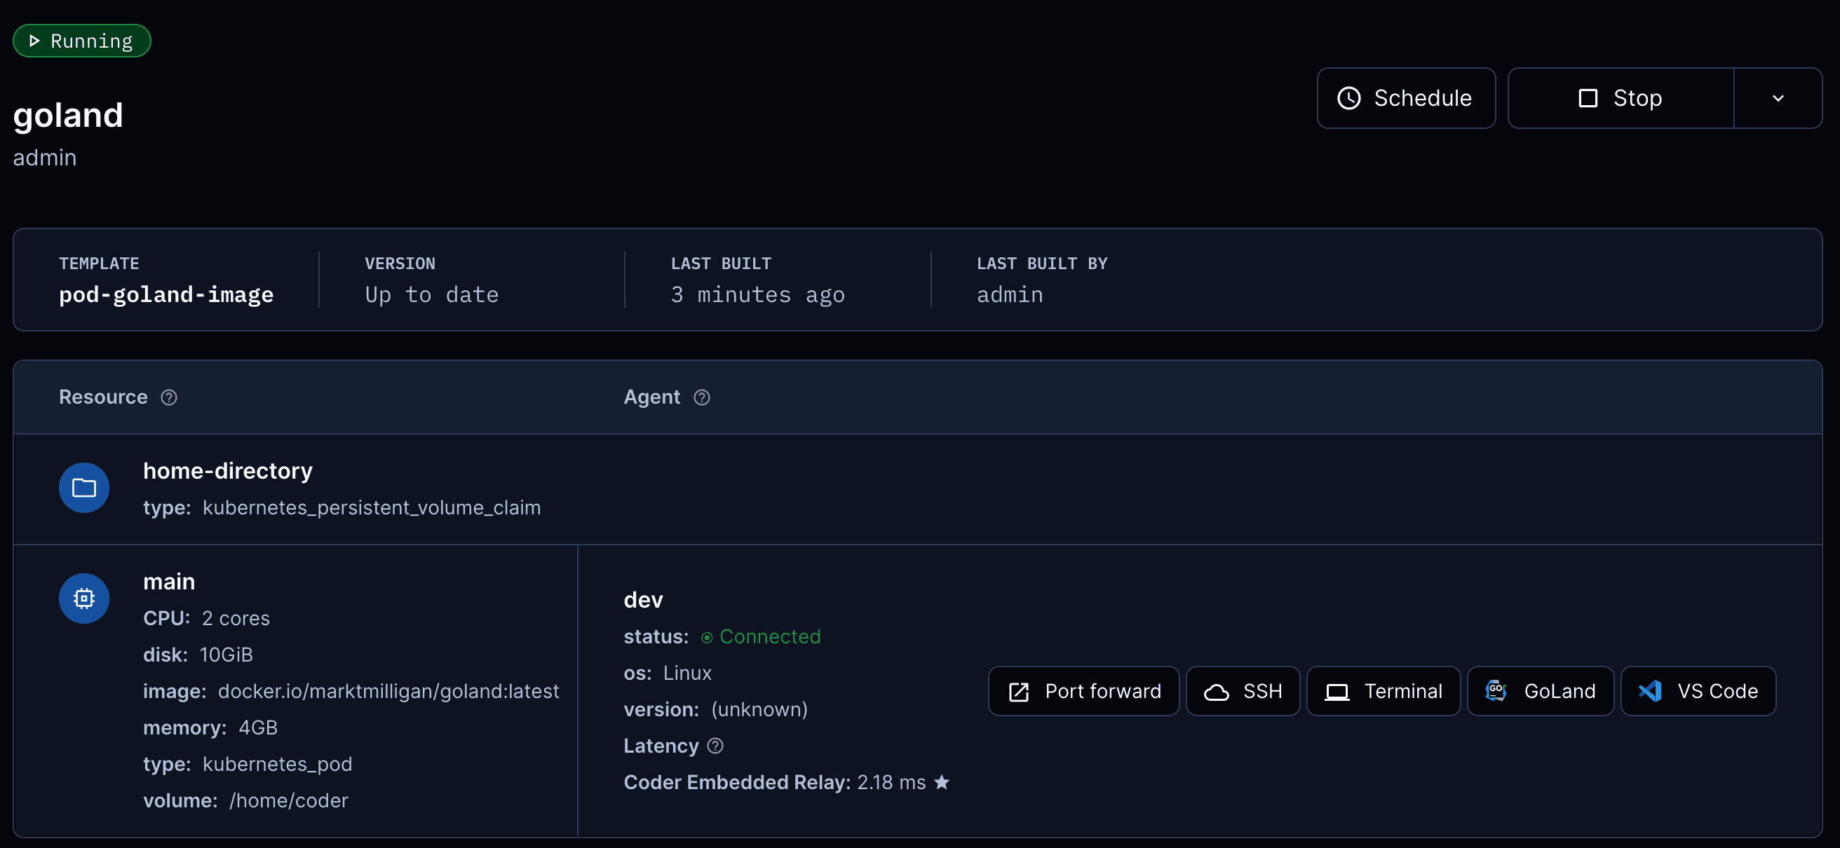Viewport: 1840px width, 848px height.
Task: Click the star icon beside relay latency
Action: [942, 782]
